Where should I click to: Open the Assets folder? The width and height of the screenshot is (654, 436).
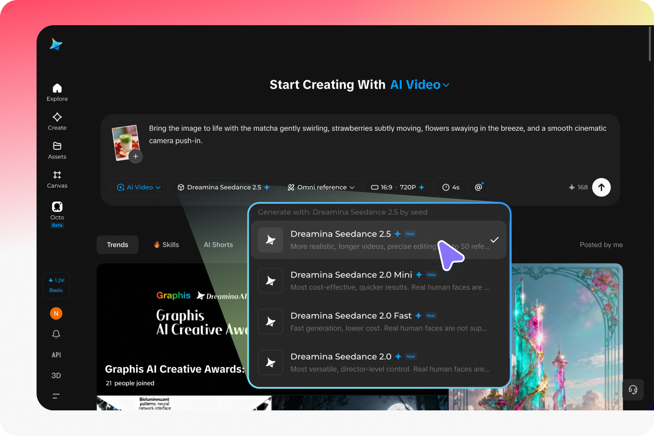57,150
